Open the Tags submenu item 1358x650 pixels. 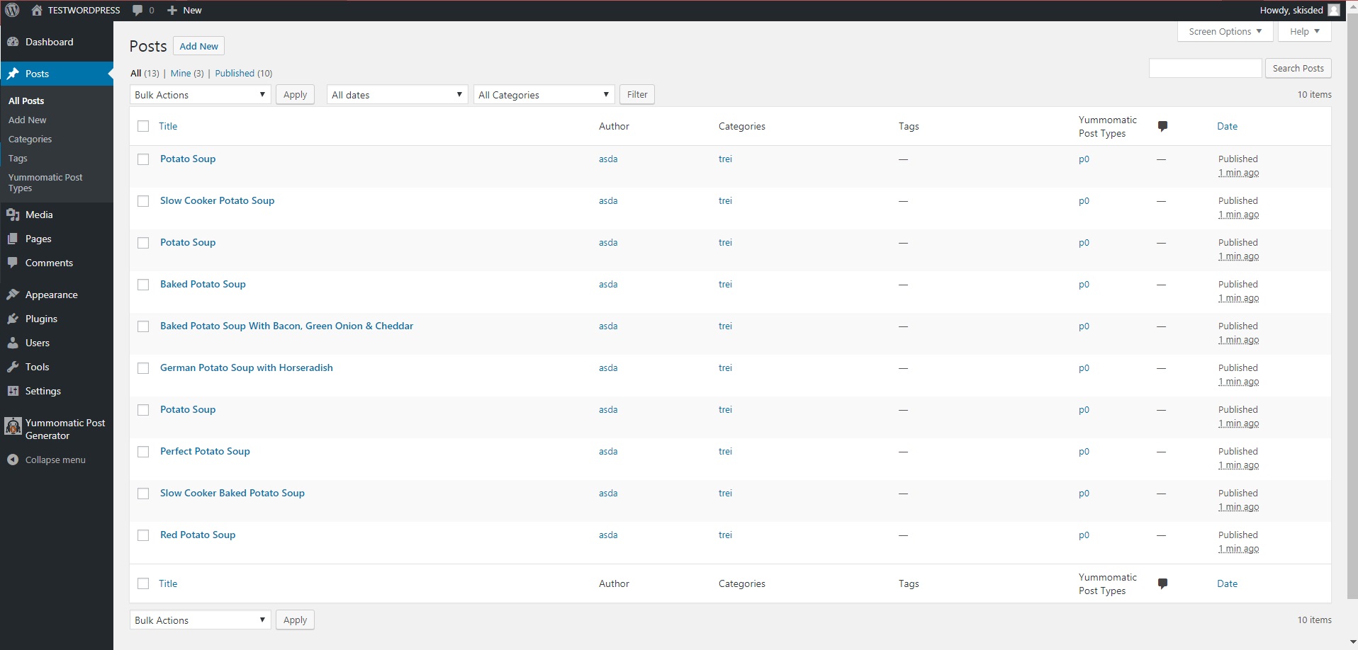pyautogui.click(x=18, y=158)
